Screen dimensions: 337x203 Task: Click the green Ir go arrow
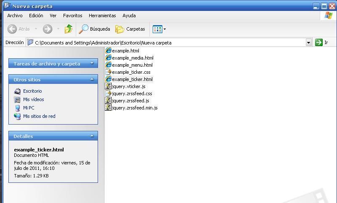point(319,42)
